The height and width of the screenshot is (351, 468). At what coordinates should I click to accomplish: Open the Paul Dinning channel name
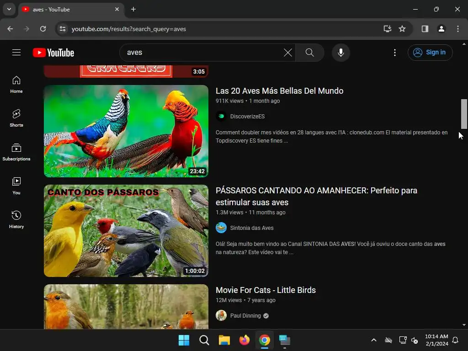pyautogui.click(x=245, y=316)
